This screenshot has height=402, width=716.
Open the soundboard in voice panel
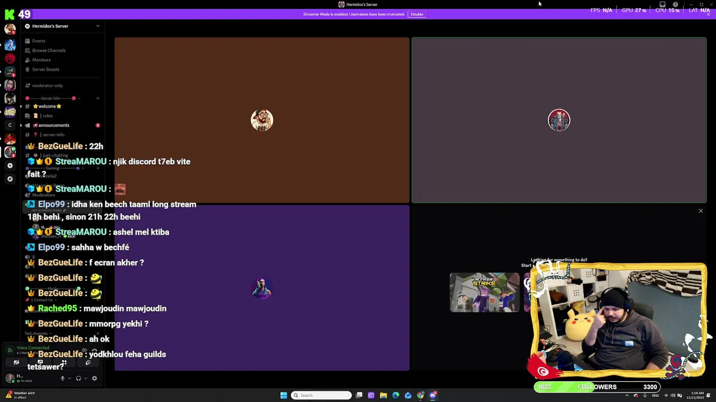88,362
